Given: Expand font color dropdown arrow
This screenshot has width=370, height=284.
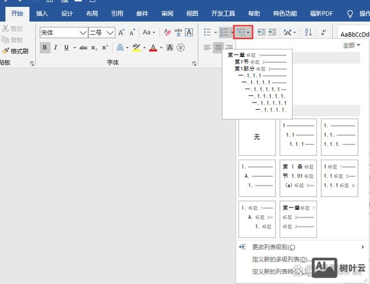Looking at the screenshot, I should [161, 48].
